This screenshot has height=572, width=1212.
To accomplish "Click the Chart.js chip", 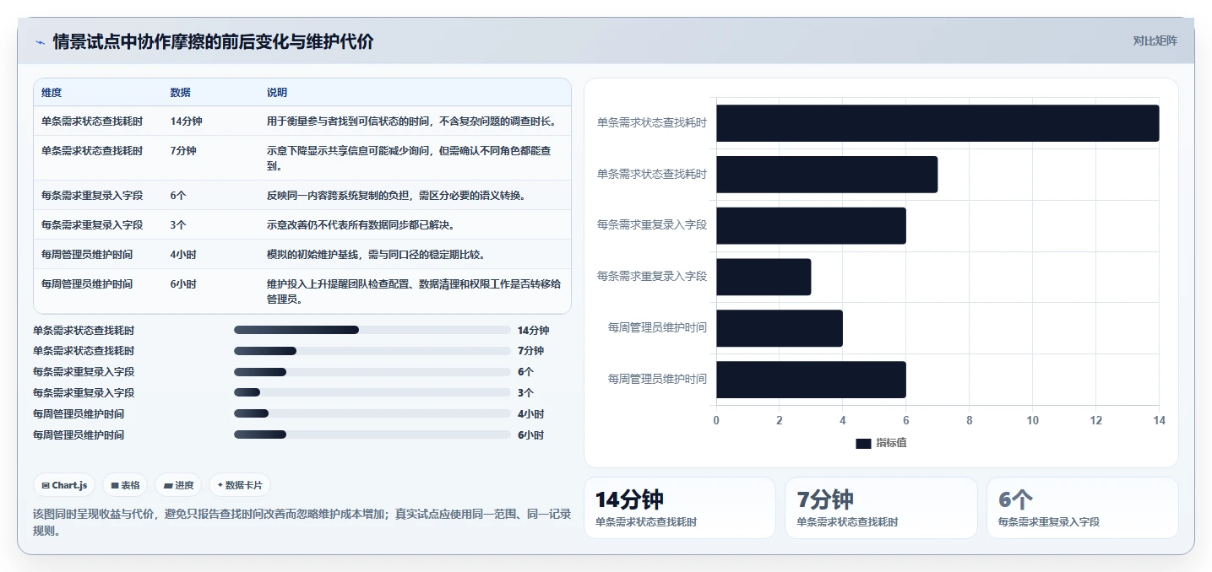I will click(65, 485).
